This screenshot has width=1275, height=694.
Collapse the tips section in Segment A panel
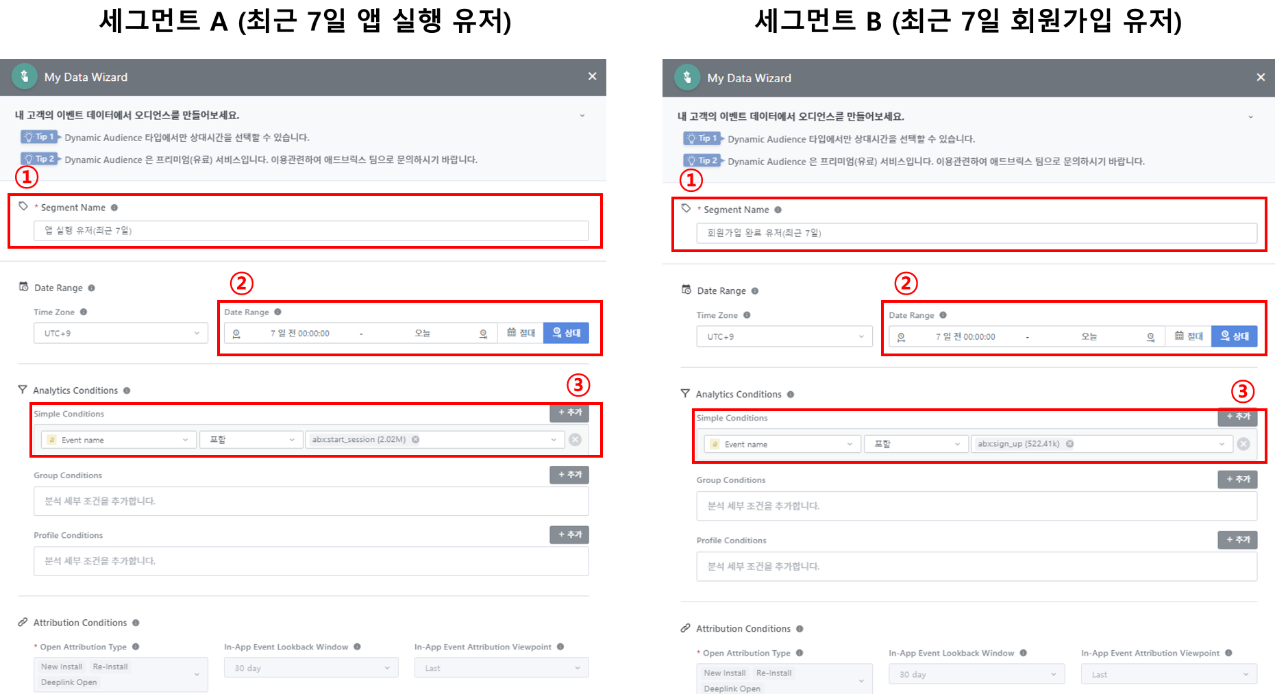pos(582,116)
